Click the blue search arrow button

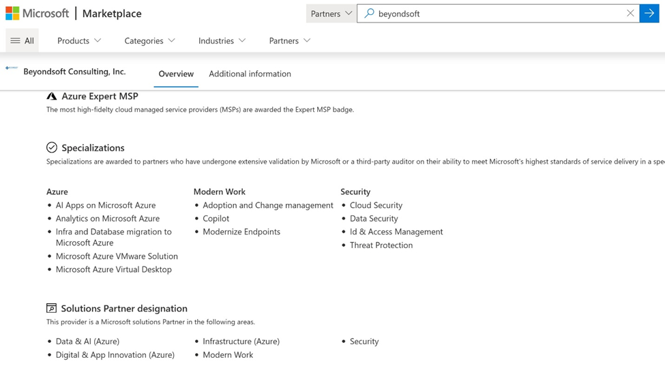[x=649, y=13]
